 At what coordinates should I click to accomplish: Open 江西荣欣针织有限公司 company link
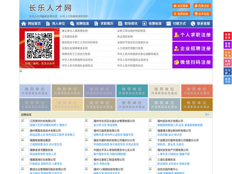point(43,121)
